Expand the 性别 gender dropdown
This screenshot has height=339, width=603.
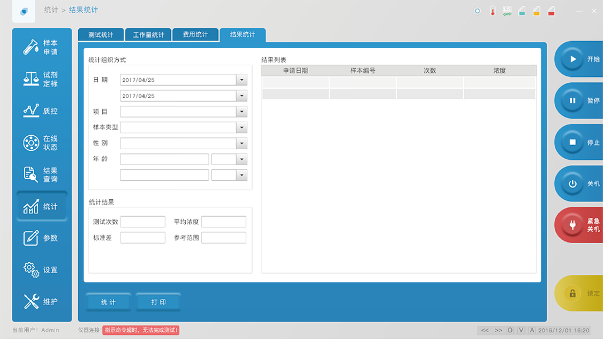(x=242, y=143)
